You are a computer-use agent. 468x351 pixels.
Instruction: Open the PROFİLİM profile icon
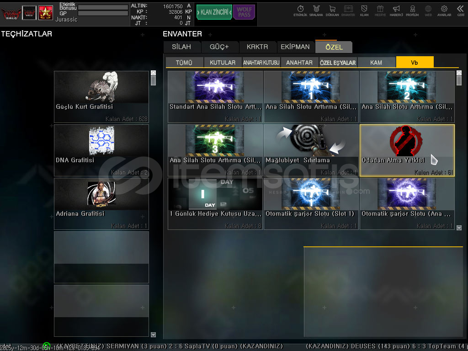coord(412,11)
